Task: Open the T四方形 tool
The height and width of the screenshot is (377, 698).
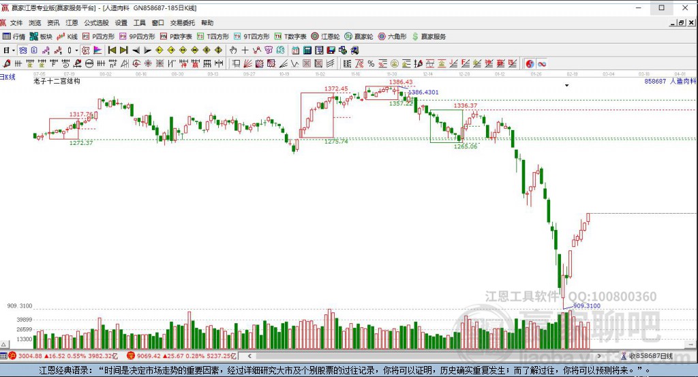Action: (x=213, y=37)
